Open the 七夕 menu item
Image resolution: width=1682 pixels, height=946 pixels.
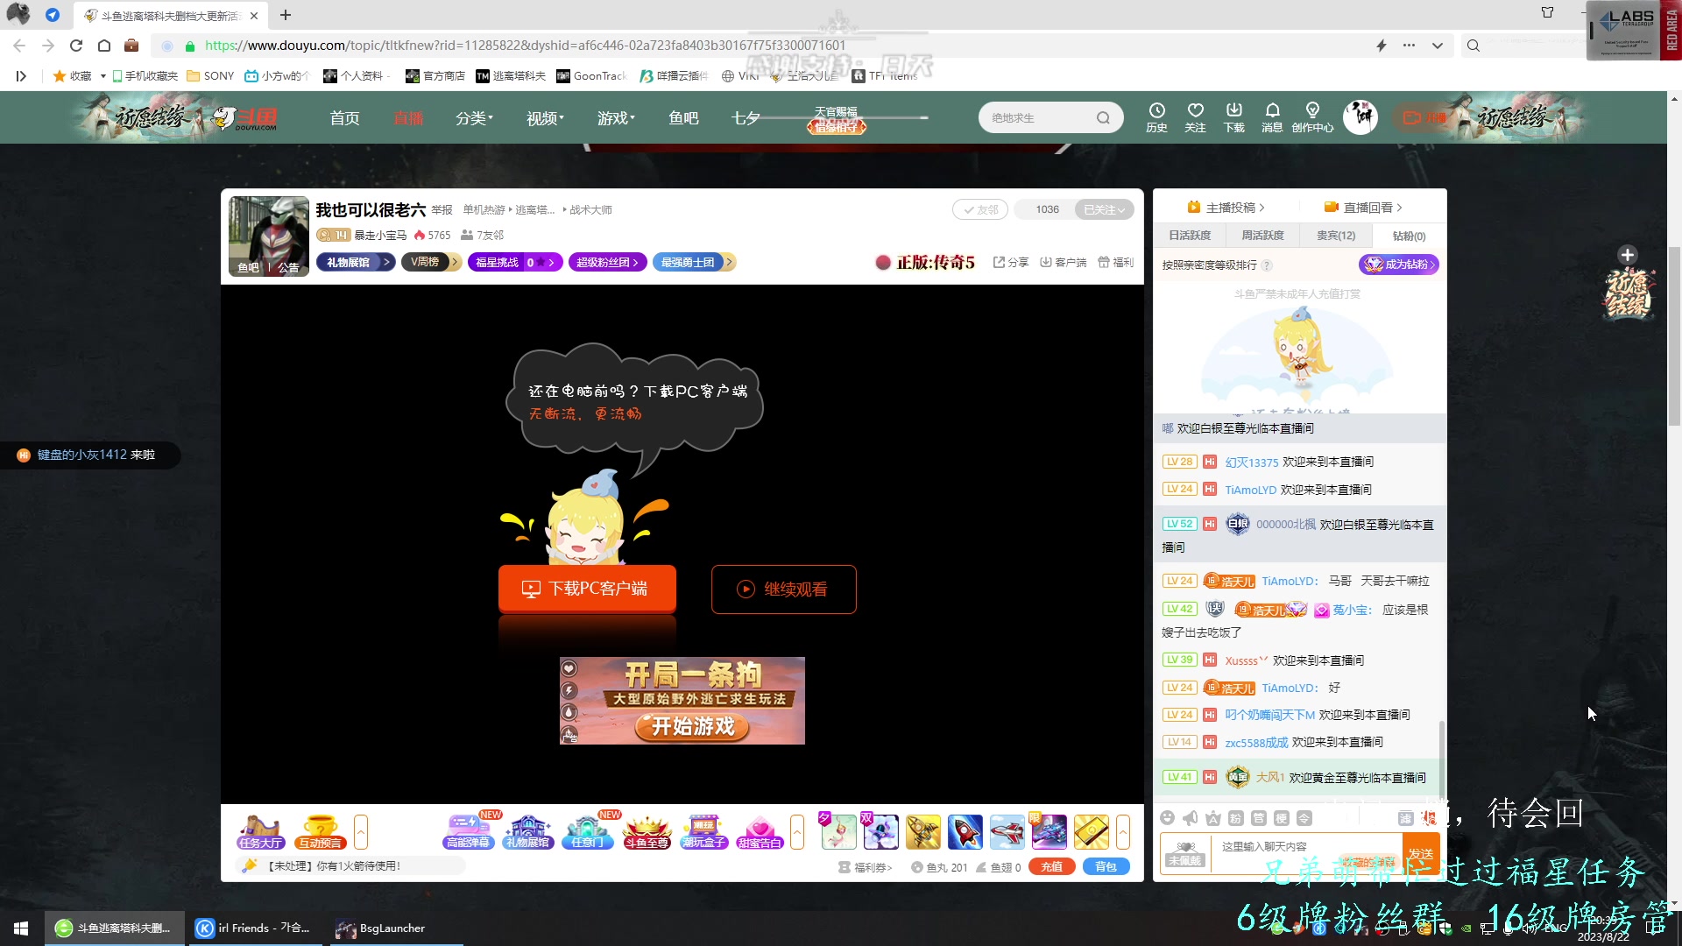(x=746, y=117)
